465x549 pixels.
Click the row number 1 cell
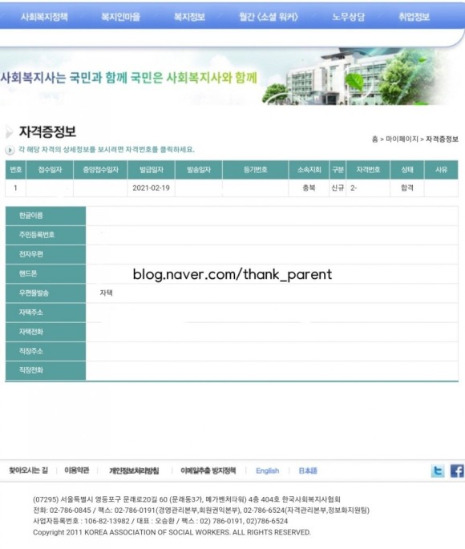[x=15, y=188]
